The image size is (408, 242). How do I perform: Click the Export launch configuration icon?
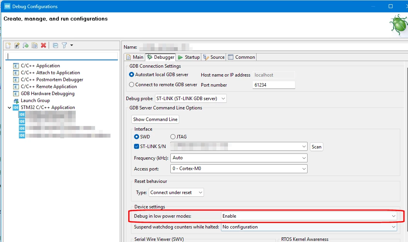[x=25, y=46]
